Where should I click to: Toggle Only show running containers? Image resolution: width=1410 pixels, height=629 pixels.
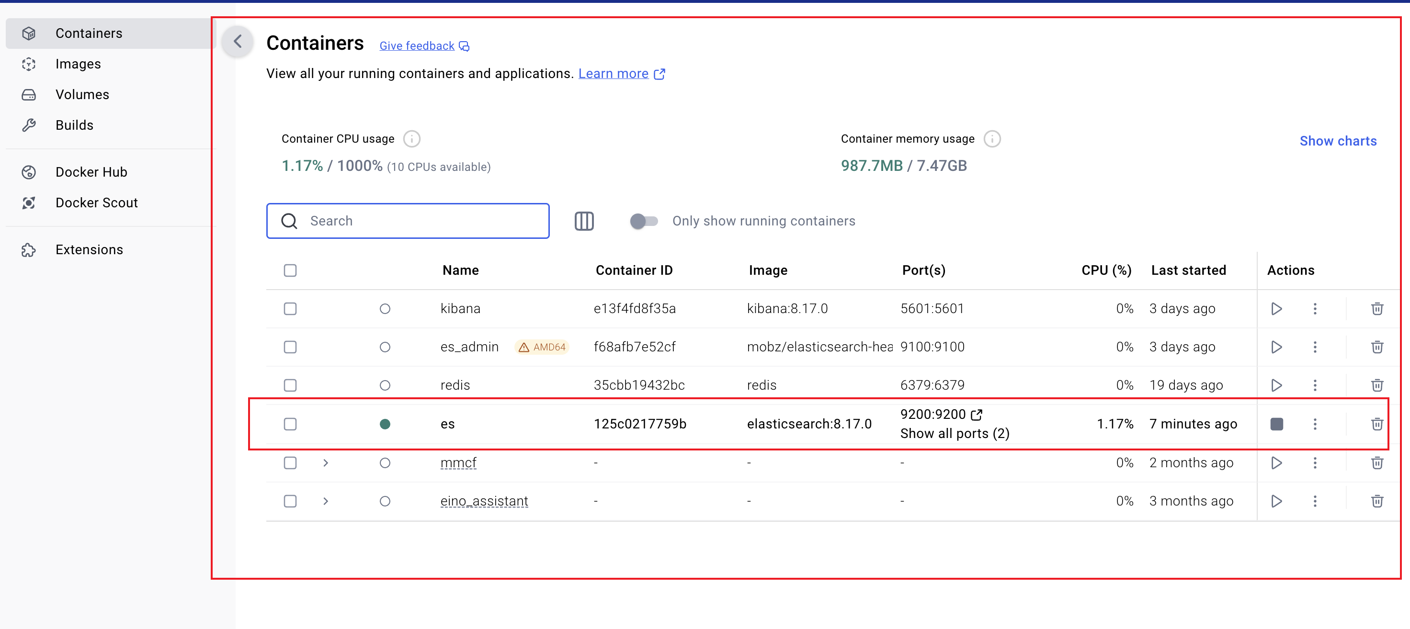click(x=644, y=221)
